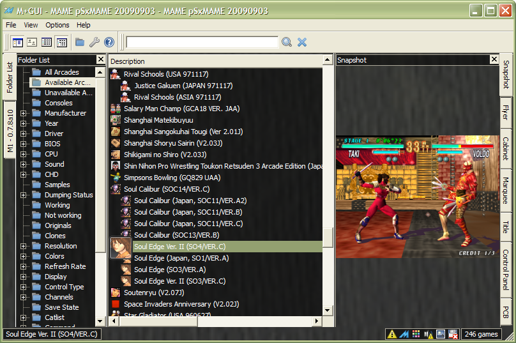Select Simpsons Bowling (GQ829 UAA) entry
Screen dimensions: 516x343
tap(172, 178)
